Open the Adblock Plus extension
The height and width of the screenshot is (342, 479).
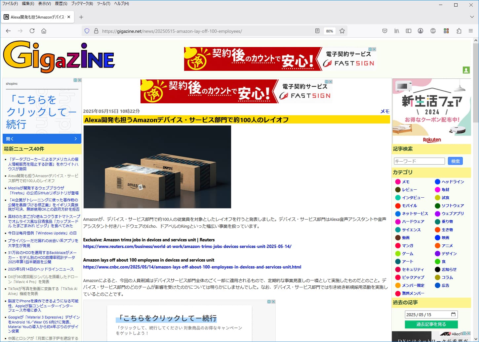point(433,31)
